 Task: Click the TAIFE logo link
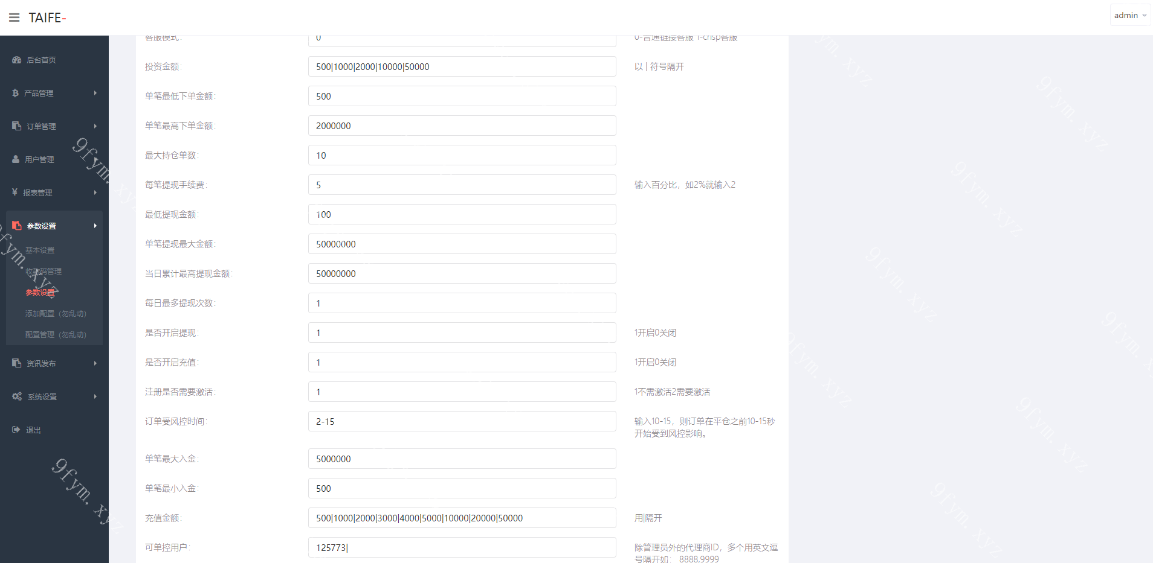[x=47, y=17]
